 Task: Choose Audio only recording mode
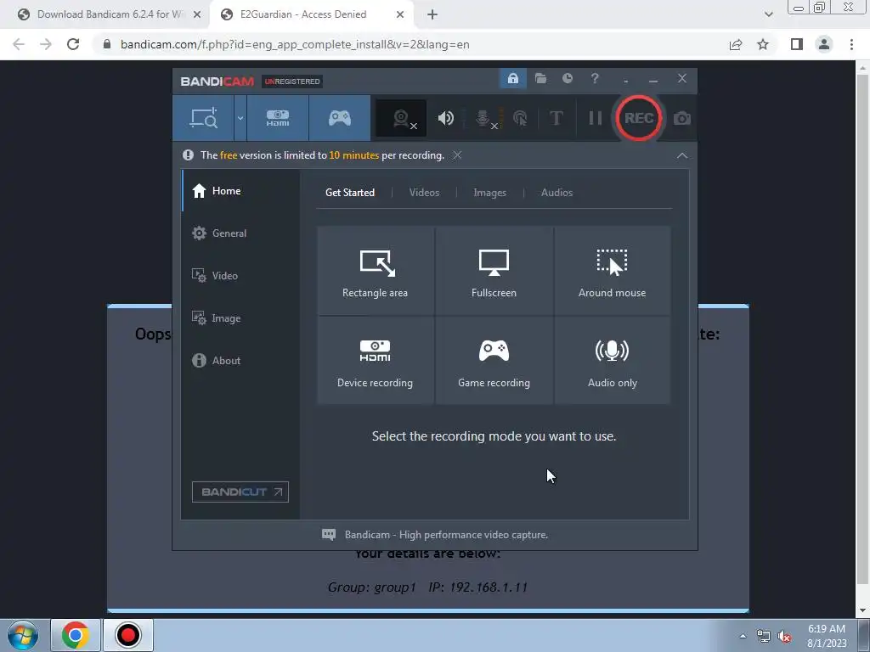613,360
